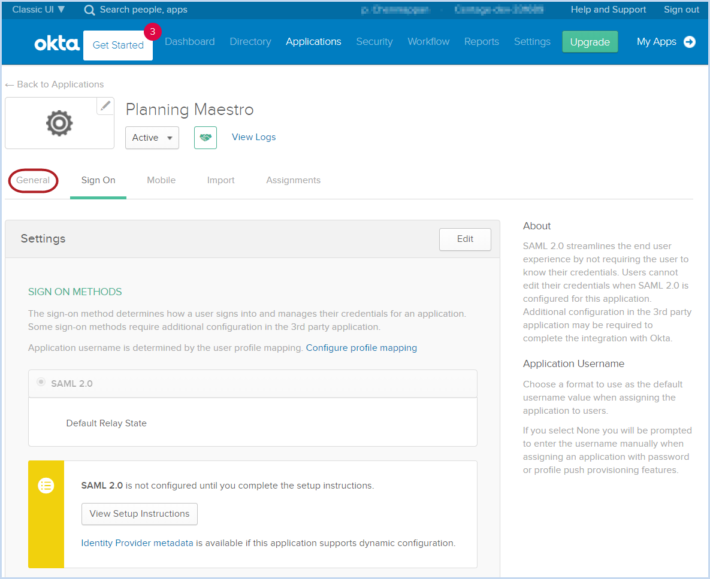Image resolution: width=710 pixels, height=579 pixels.
Task: Open the Settings menu
Action: 532,42
